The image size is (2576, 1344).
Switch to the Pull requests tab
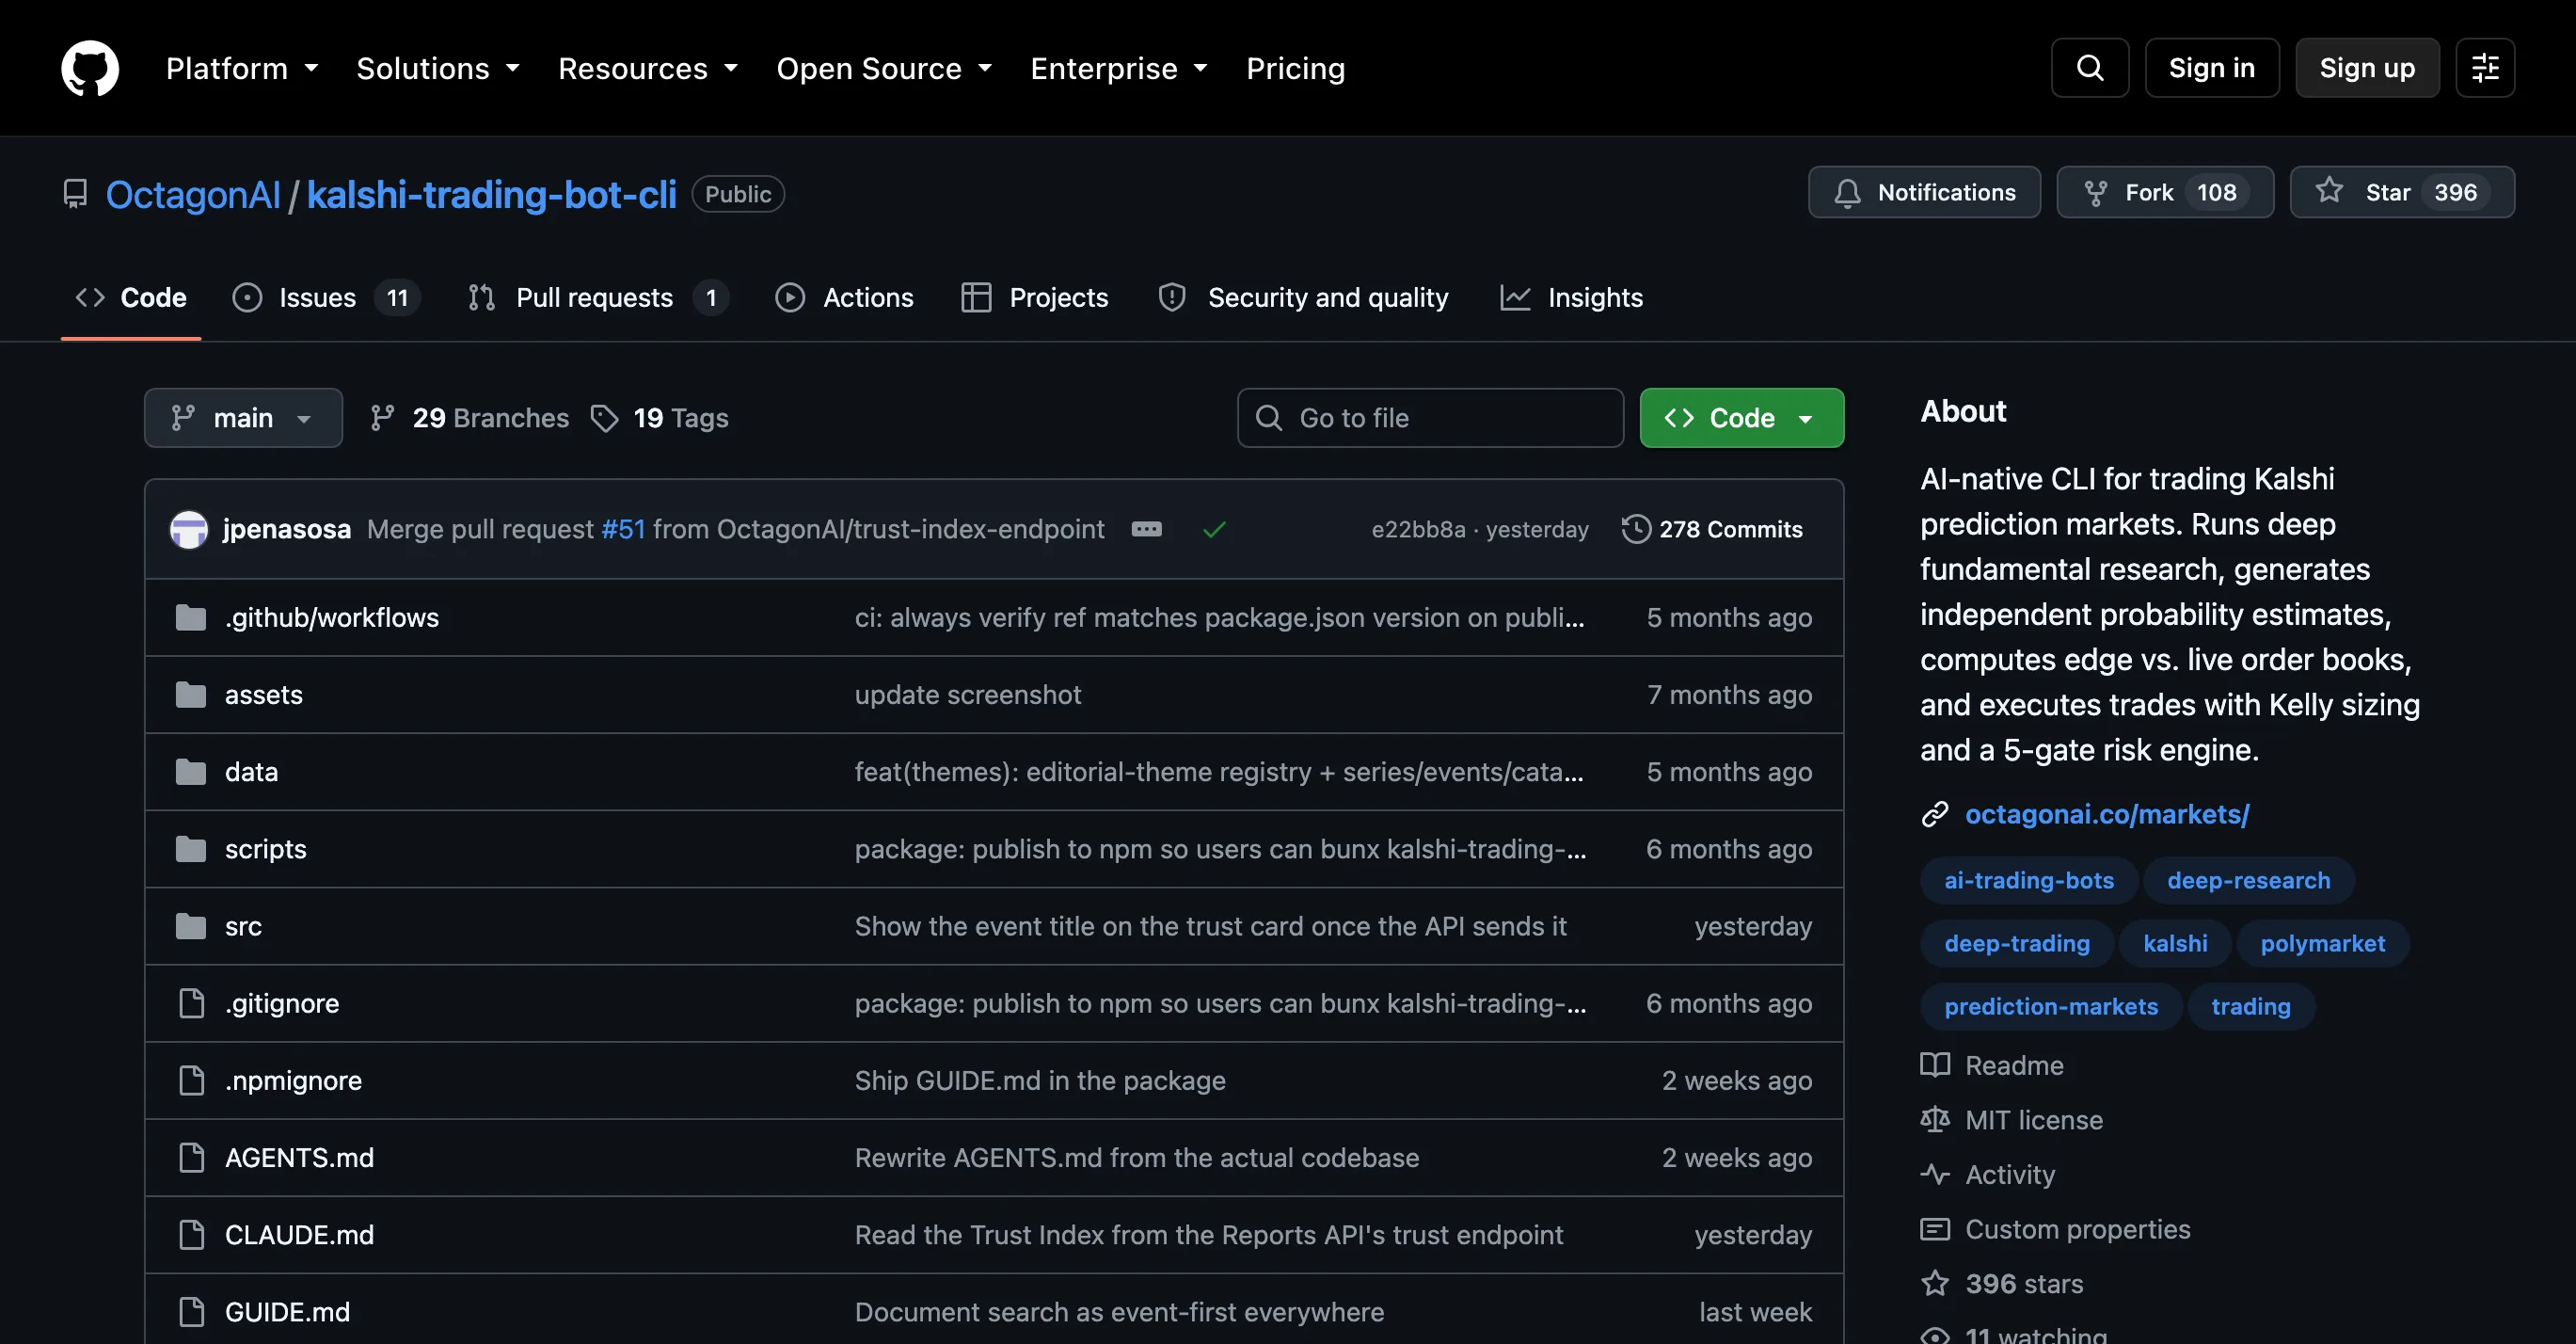[x=597, y=297]
